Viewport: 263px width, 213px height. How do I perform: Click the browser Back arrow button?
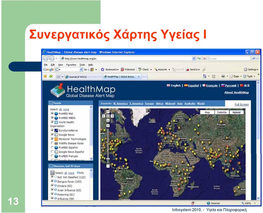click(x=46, y=59)
